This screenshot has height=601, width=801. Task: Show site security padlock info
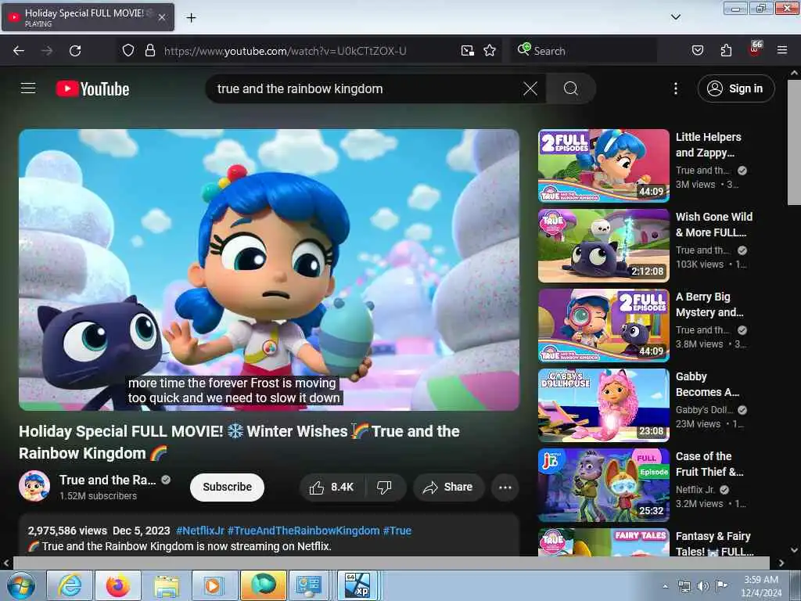149,50
